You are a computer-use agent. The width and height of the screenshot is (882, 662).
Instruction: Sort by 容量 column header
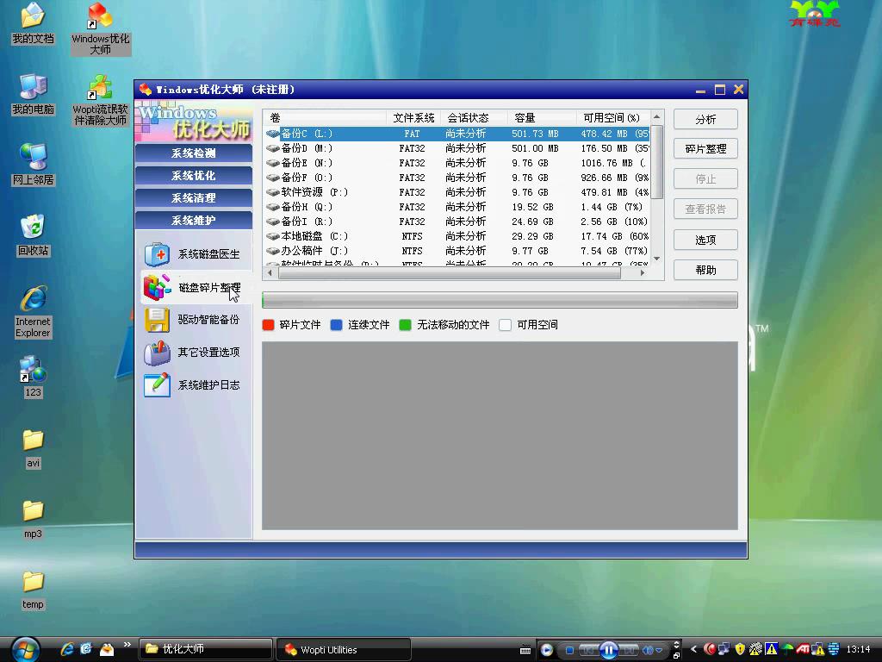point(542,117)
